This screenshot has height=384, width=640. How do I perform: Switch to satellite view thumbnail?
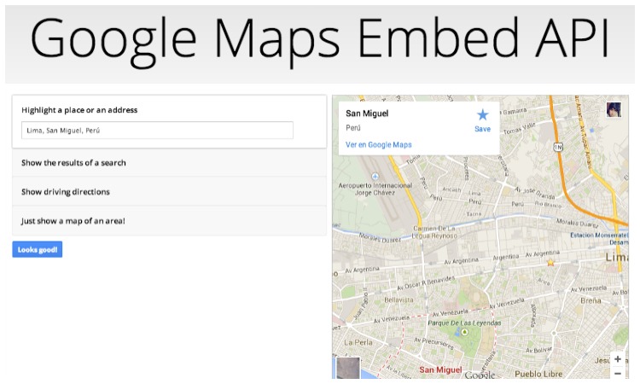click(x=348, y=369)
